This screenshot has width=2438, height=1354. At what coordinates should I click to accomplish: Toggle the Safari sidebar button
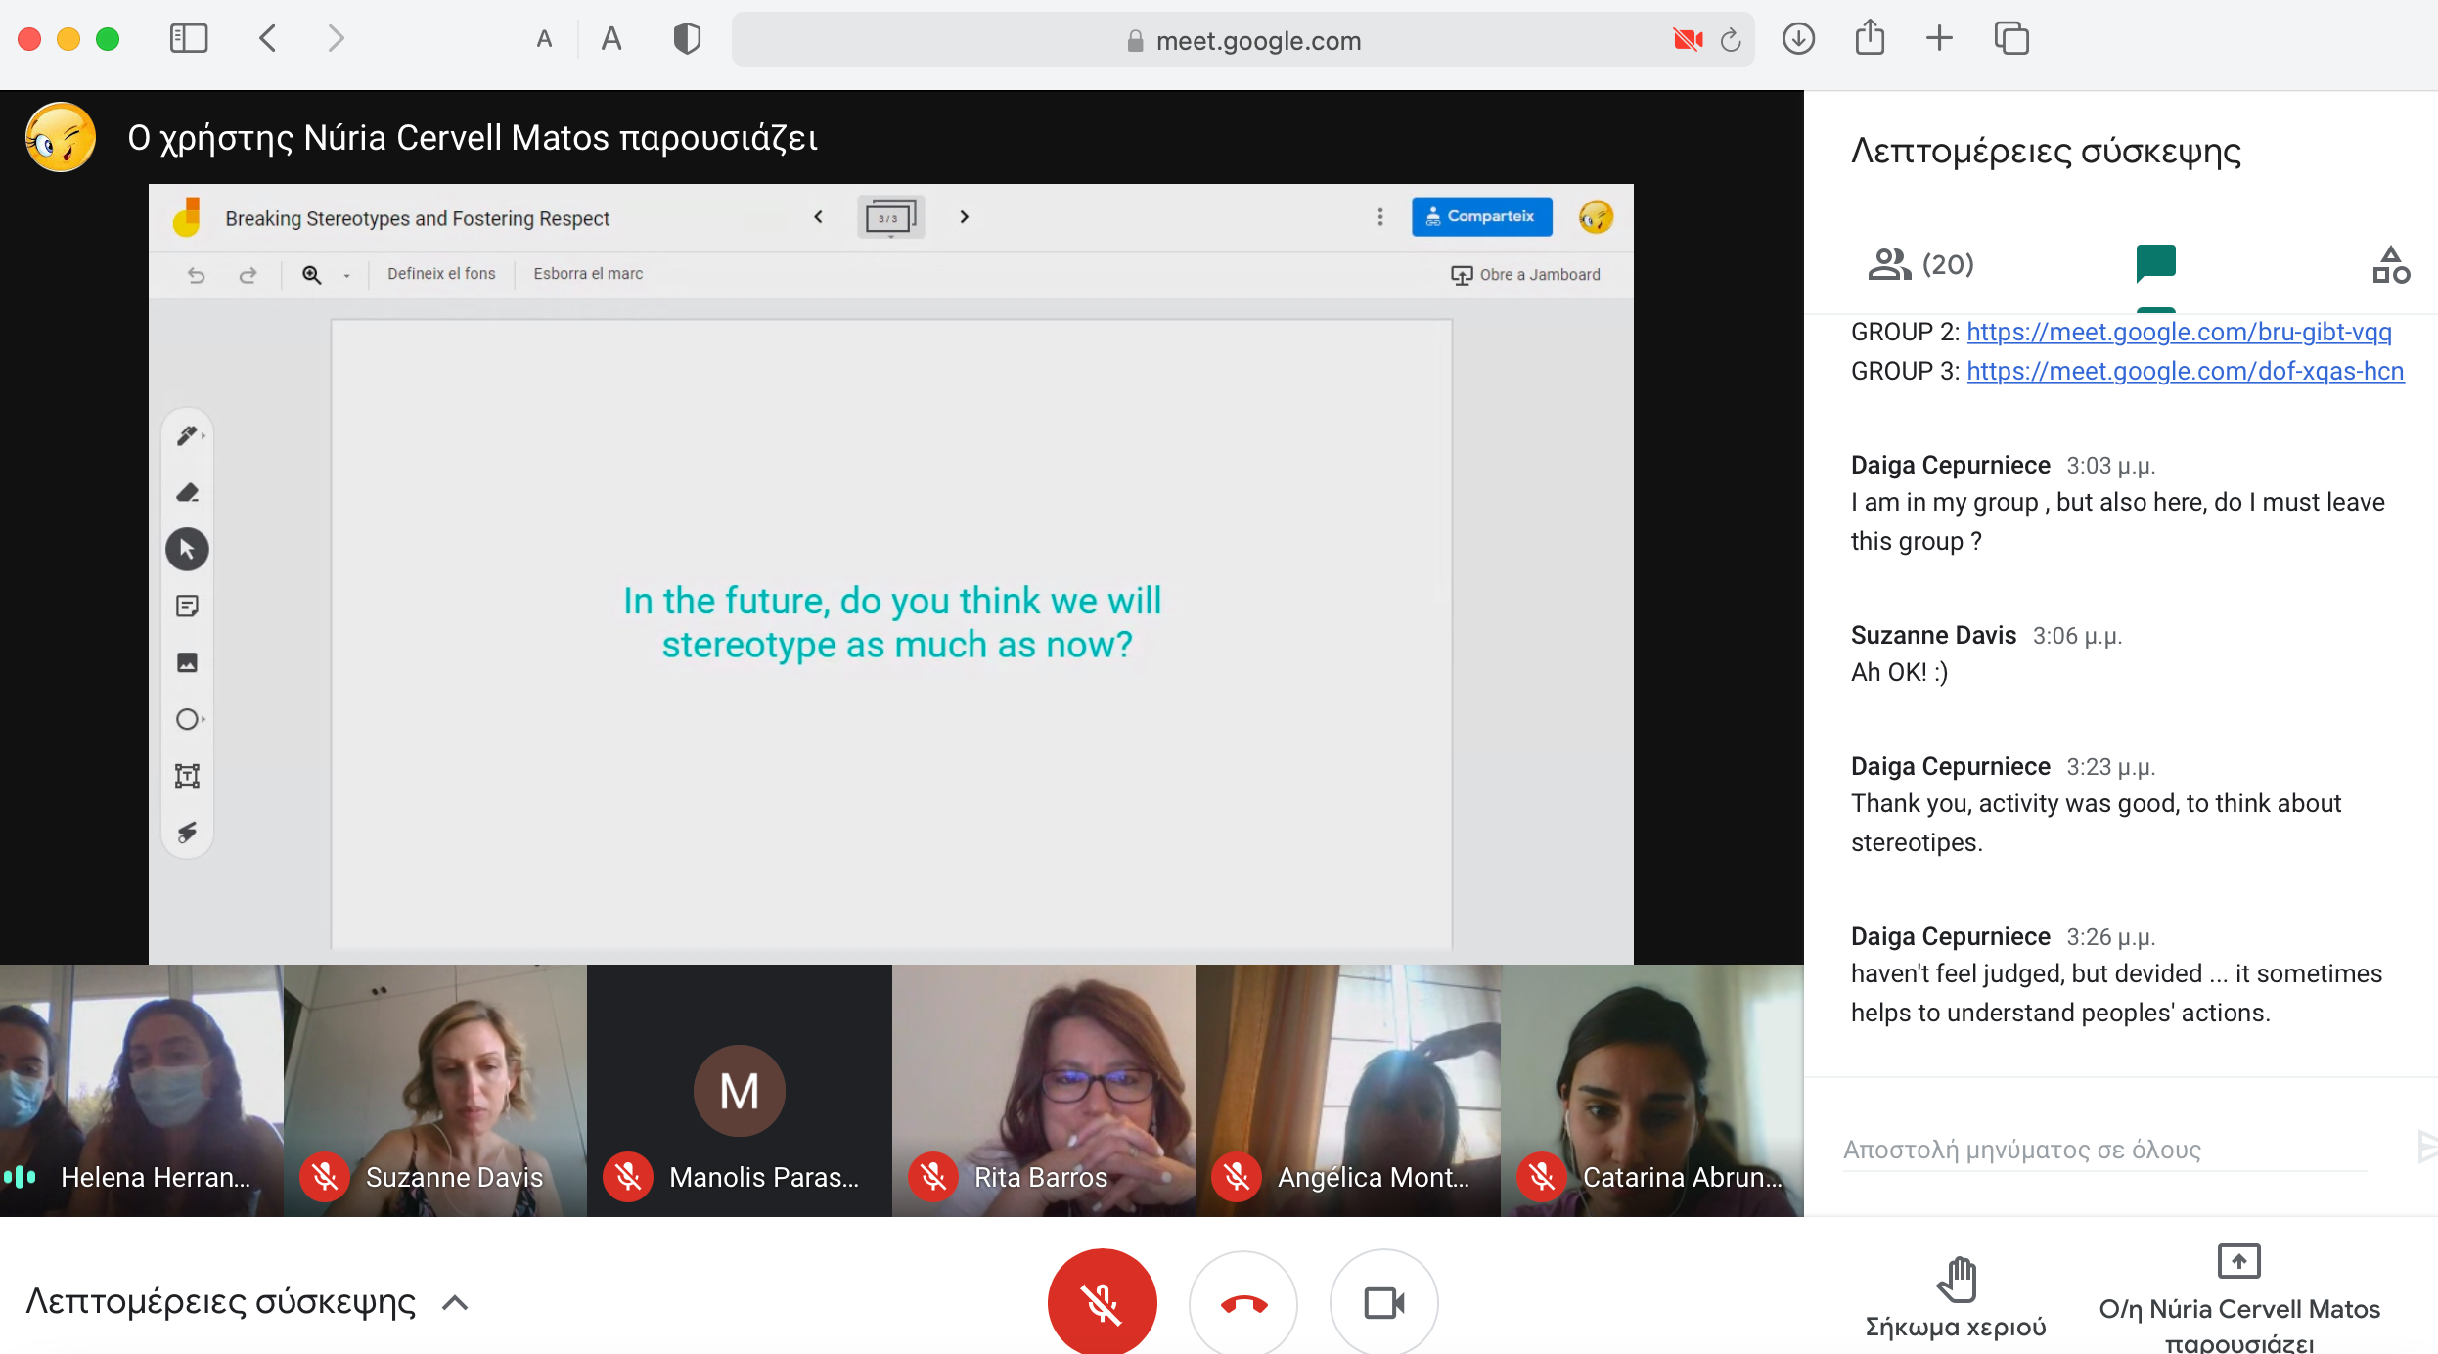(x=188, y=39)
